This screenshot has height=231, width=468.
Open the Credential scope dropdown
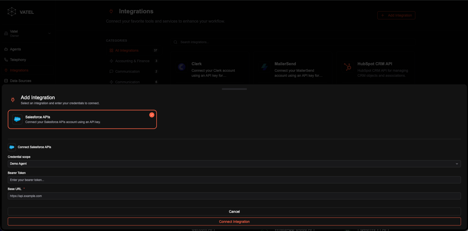234,164
